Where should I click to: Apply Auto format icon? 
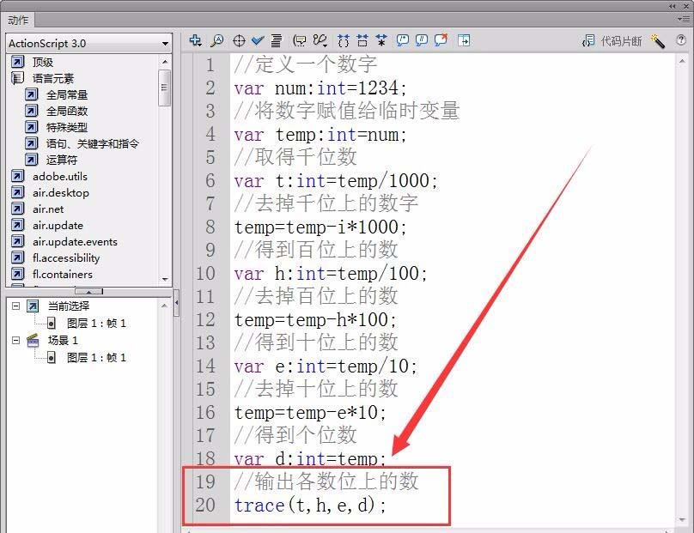coord(277,40)
